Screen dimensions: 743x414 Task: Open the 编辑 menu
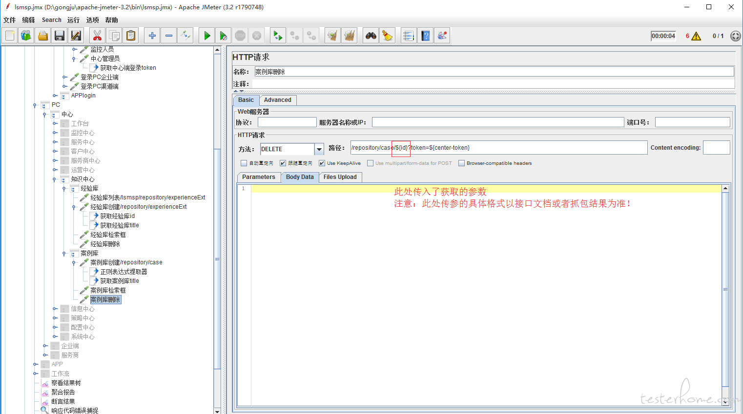28,20
